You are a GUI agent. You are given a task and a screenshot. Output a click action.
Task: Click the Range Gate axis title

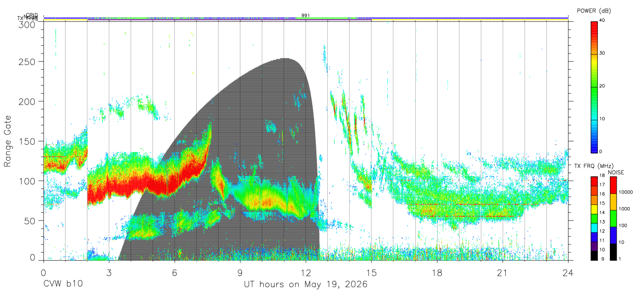click(x=8, y=142)
